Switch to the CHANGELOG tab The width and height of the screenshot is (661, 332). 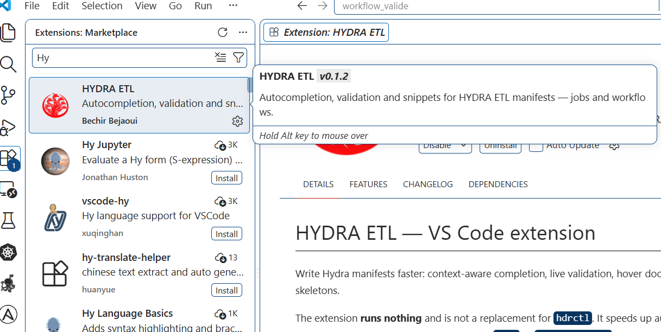[x=428, y=184]
